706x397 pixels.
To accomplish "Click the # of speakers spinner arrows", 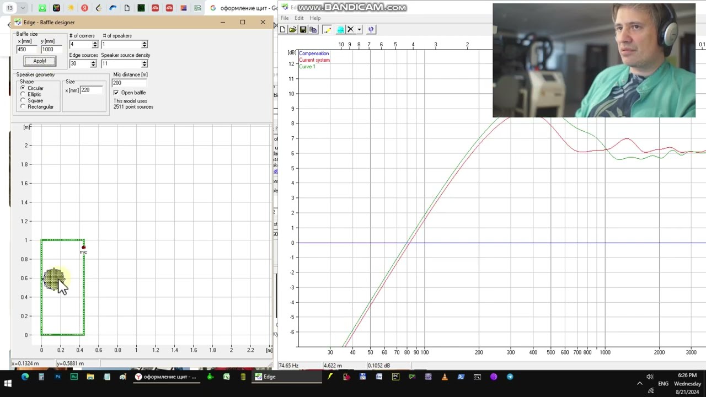I will [145, 44].
